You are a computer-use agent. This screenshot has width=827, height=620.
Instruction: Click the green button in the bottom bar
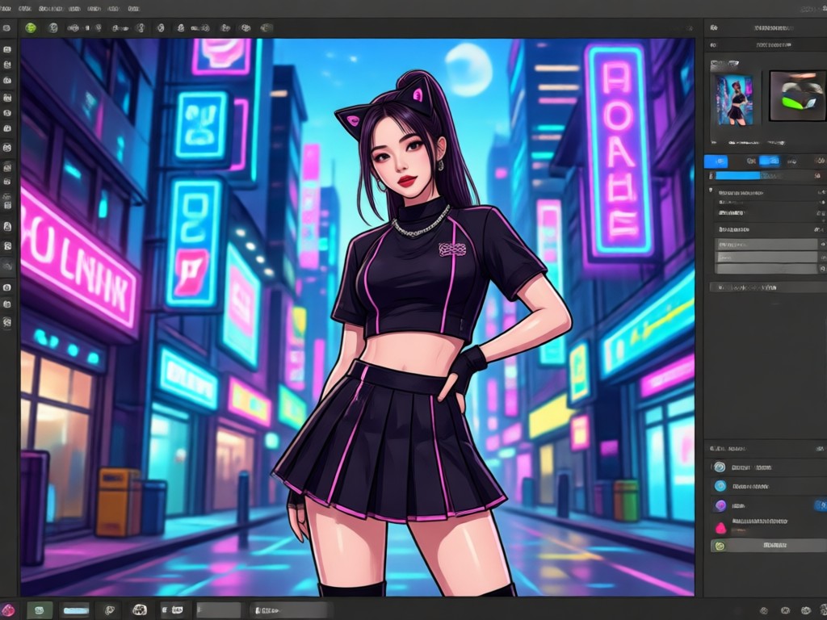pos(40,610)
